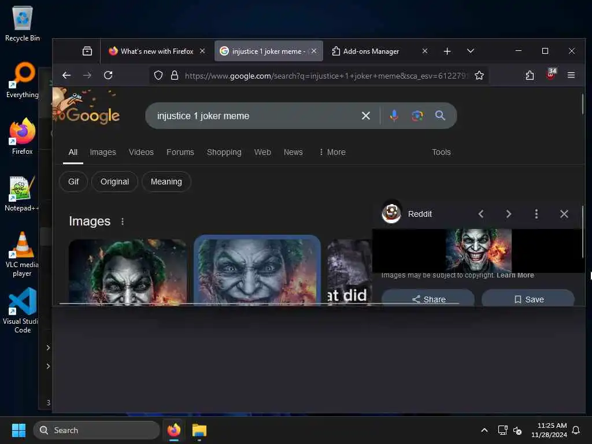Submit search with magnifying glass icon

coord(440,116)
